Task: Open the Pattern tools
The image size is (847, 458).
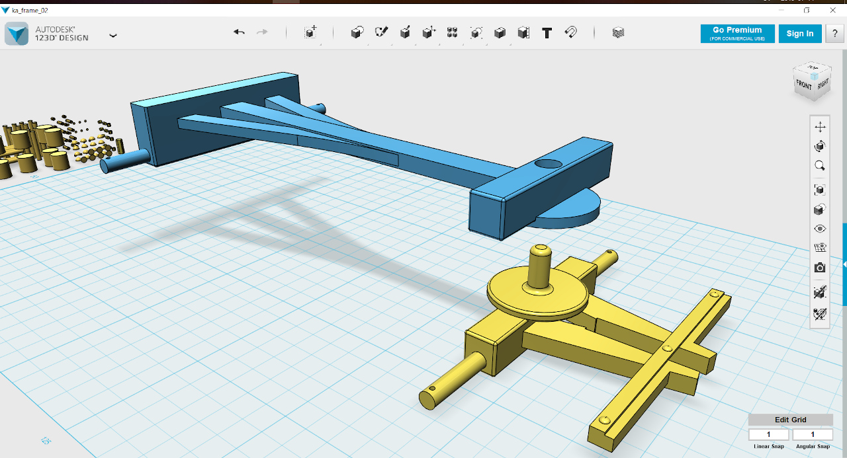Action: point(453,32)
